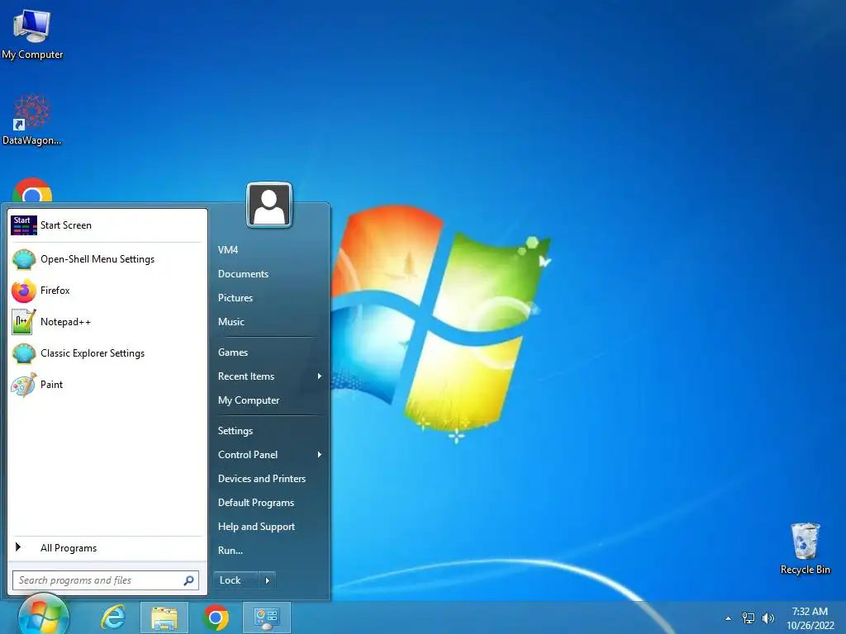The width and height of the screenshot is (846, 634).
Task: Click the Start orb button
Action: point(44,616)
